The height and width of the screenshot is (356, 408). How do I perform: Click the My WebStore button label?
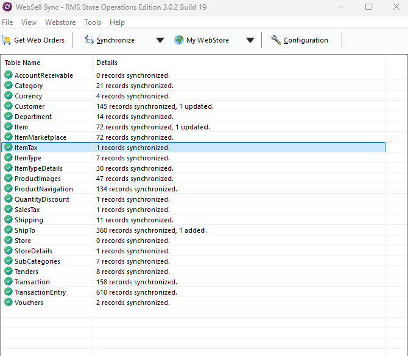click(208, 40)
